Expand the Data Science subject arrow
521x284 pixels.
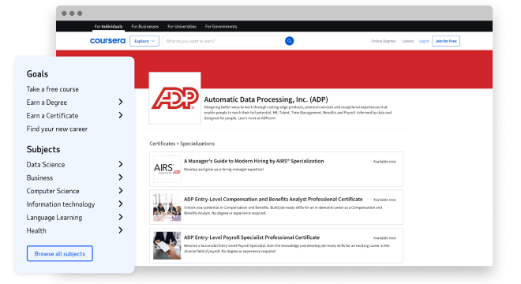click(121, 164)
